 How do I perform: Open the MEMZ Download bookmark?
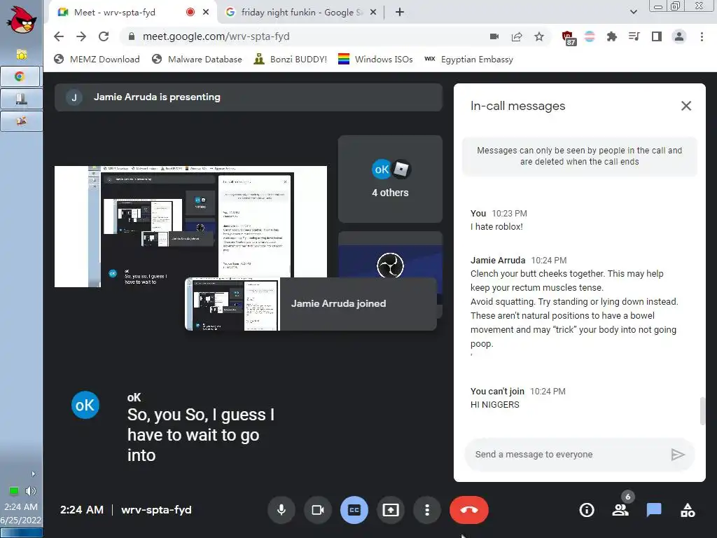click(97, 59)
